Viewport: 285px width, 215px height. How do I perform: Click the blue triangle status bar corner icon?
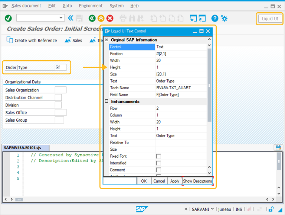tap(280, 210)
